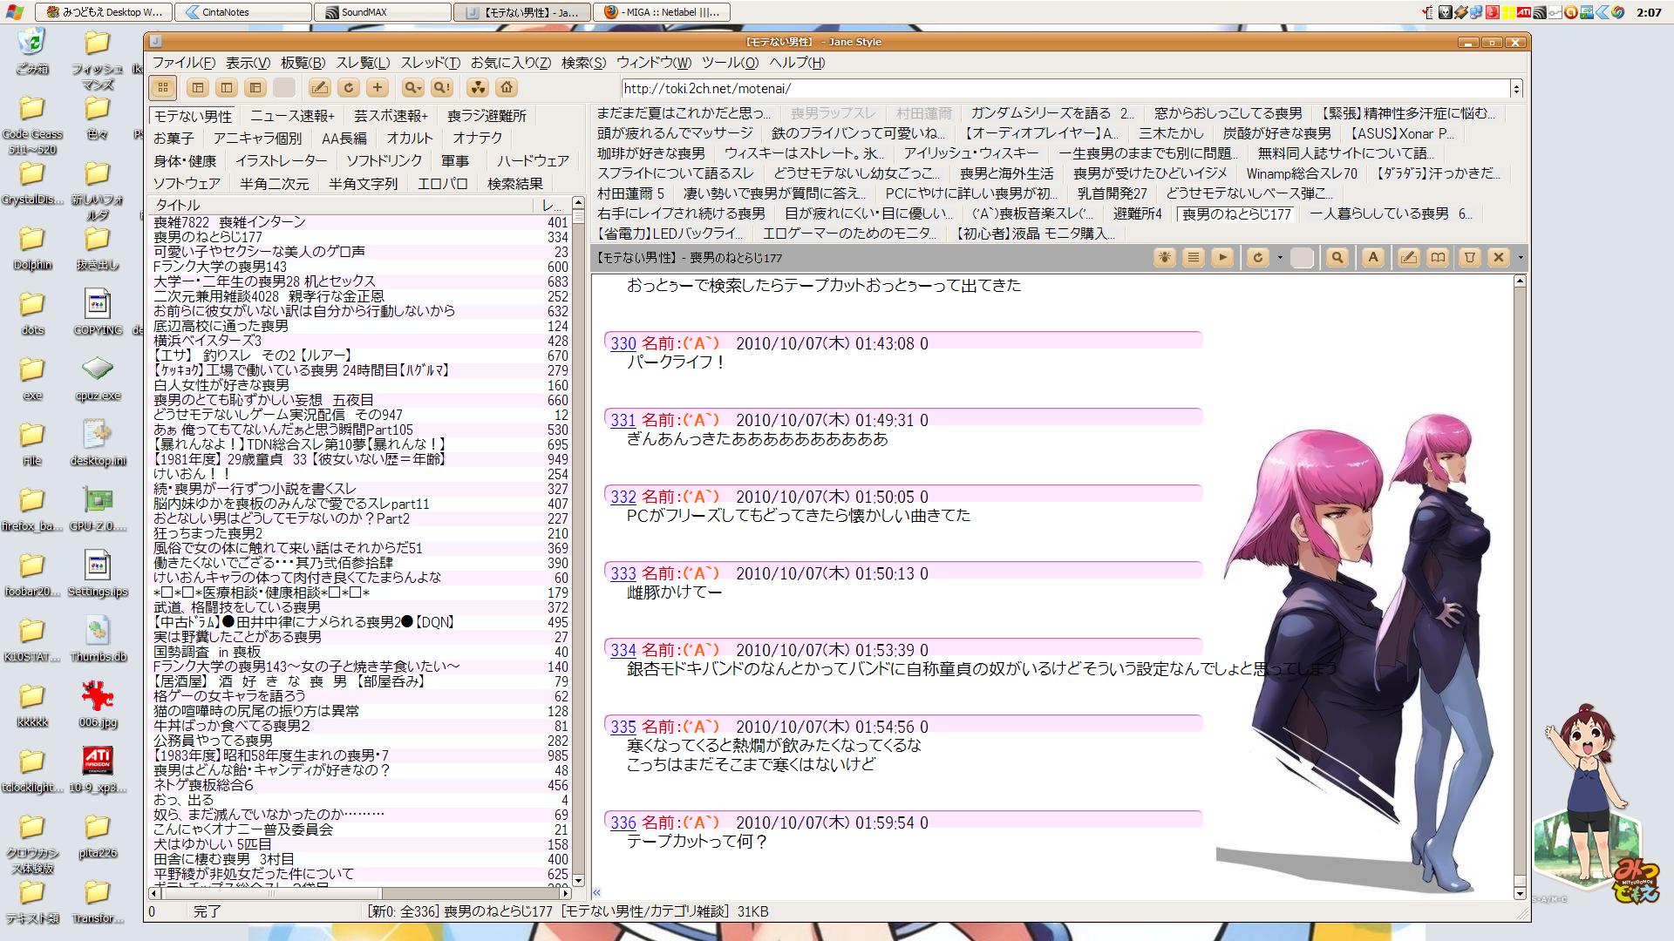
Task: Switch to the 検索結果 tab
Action: tap(514, 184)
